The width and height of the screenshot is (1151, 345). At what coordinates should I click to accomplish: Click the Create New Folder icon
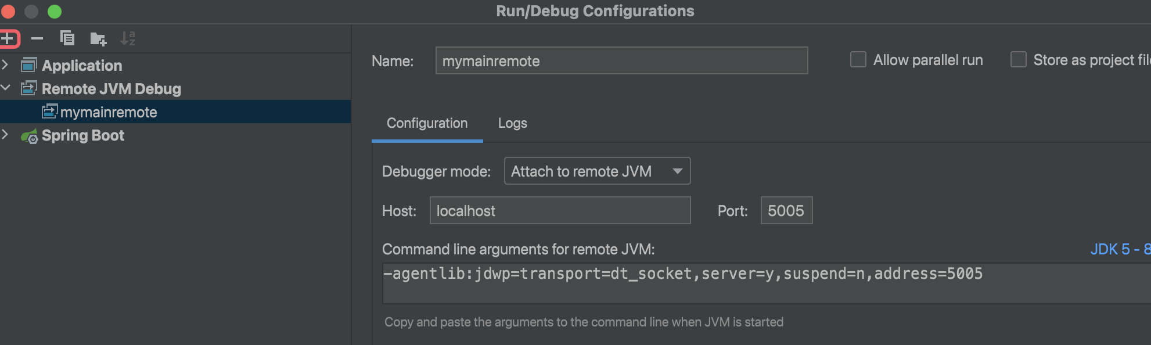click(x=98, y=39)
